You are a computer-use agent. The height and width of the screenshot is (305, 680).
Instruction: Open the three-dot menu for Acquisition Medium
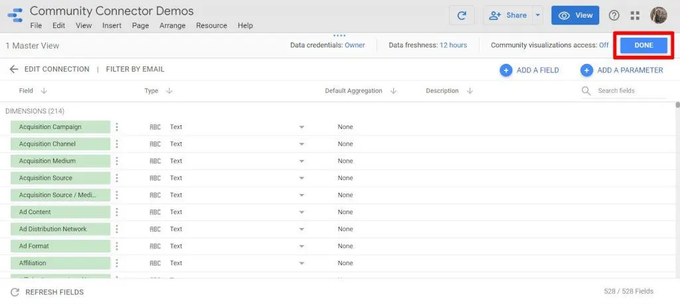117,161
